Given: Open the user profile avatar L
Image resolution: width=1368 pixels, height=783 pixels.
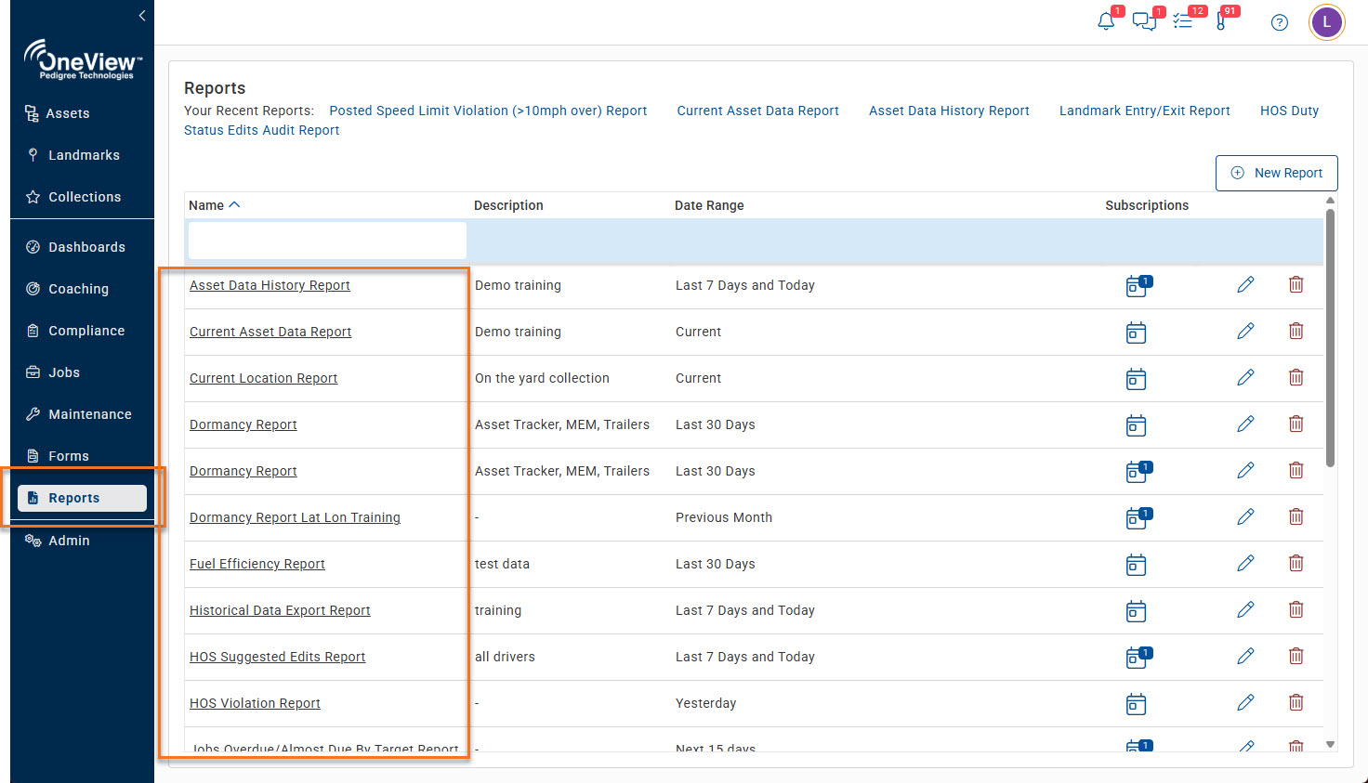Looking at the screenshot, I should (x=1326, y=22).
